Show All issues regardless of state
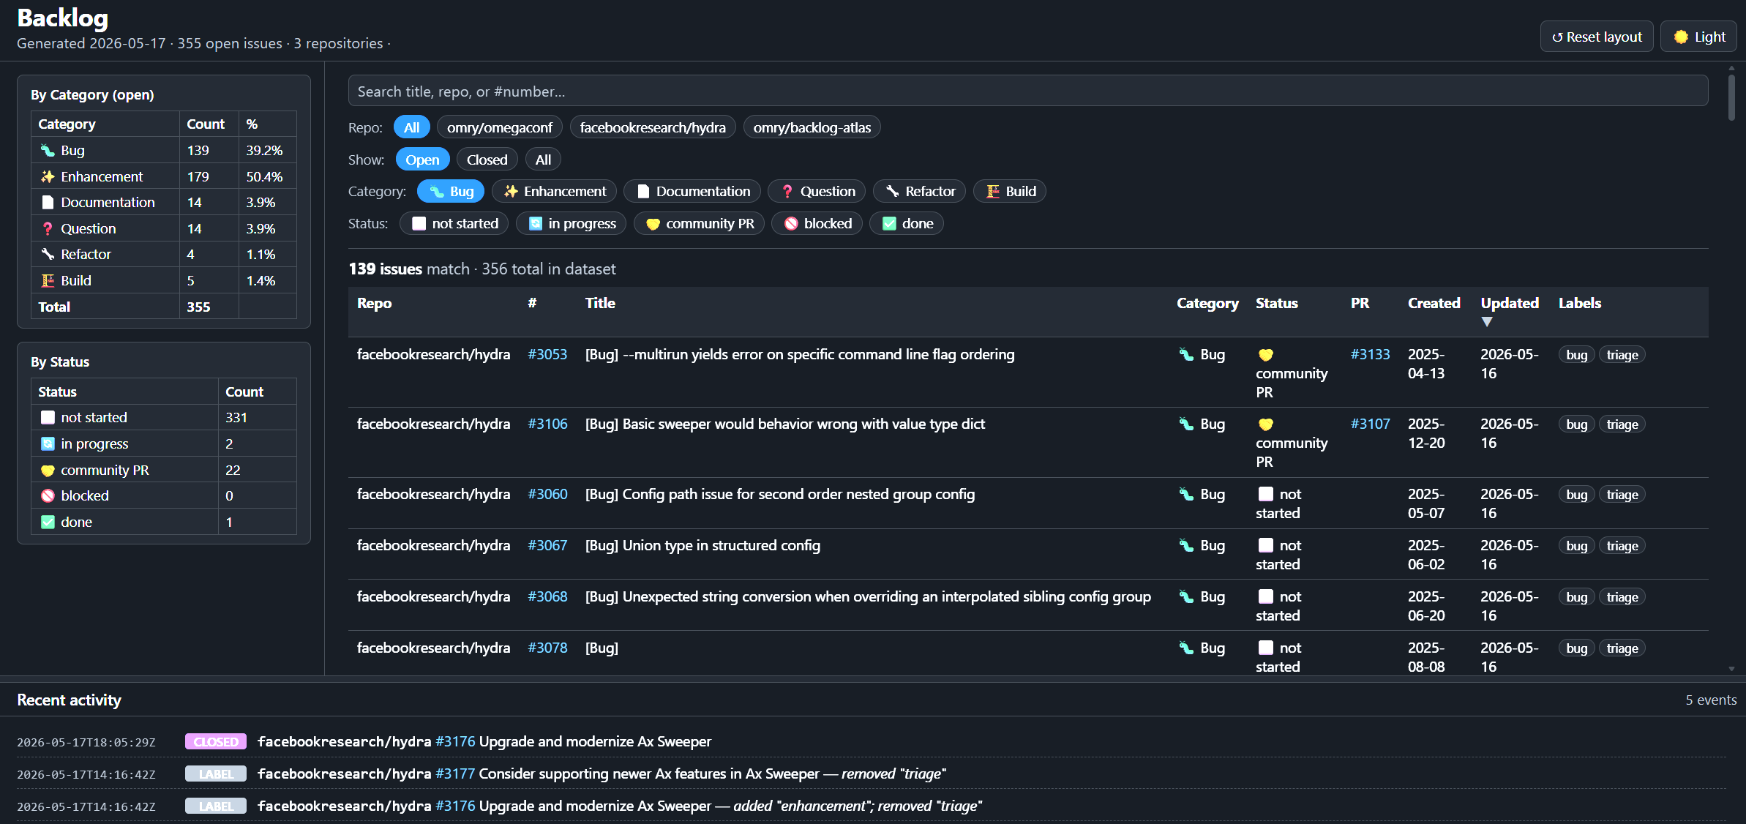The width and height of the screenshot is (1746, 824). tap(543, 160)
